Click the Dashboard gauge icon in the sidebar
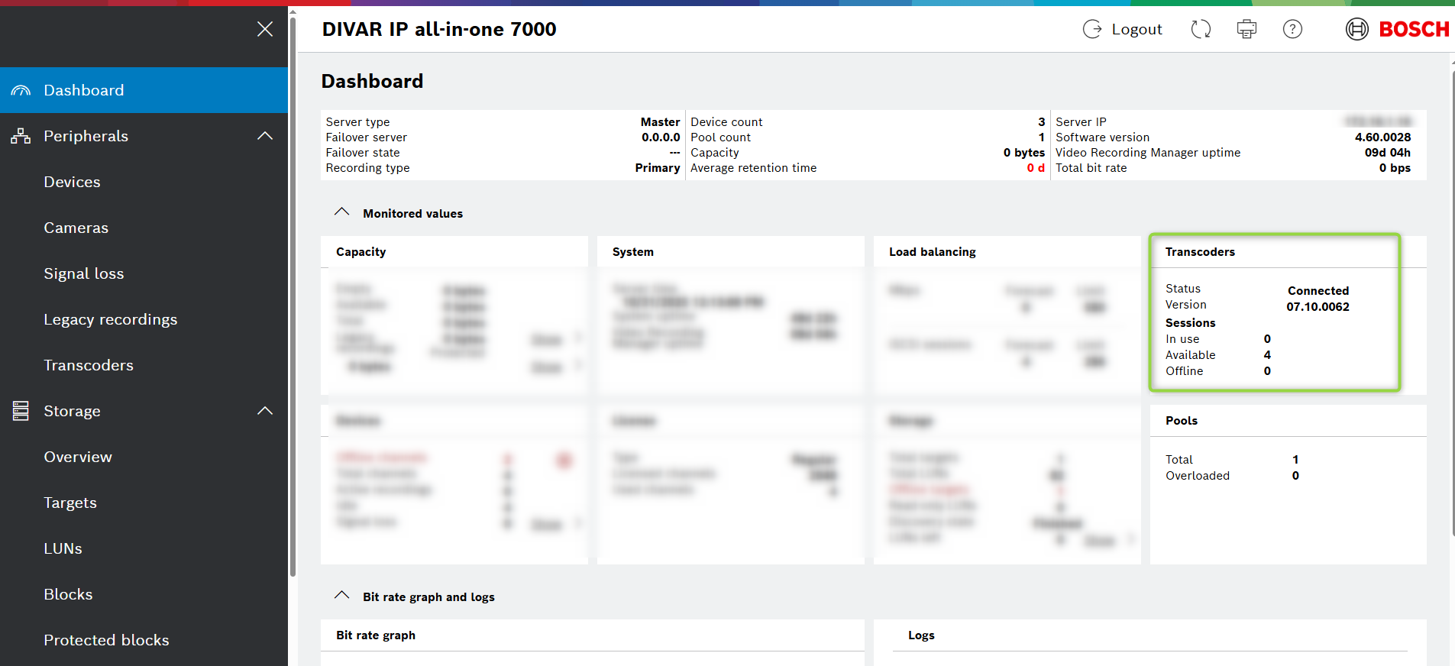This screenshot has width=1455, height=666. 21,90
